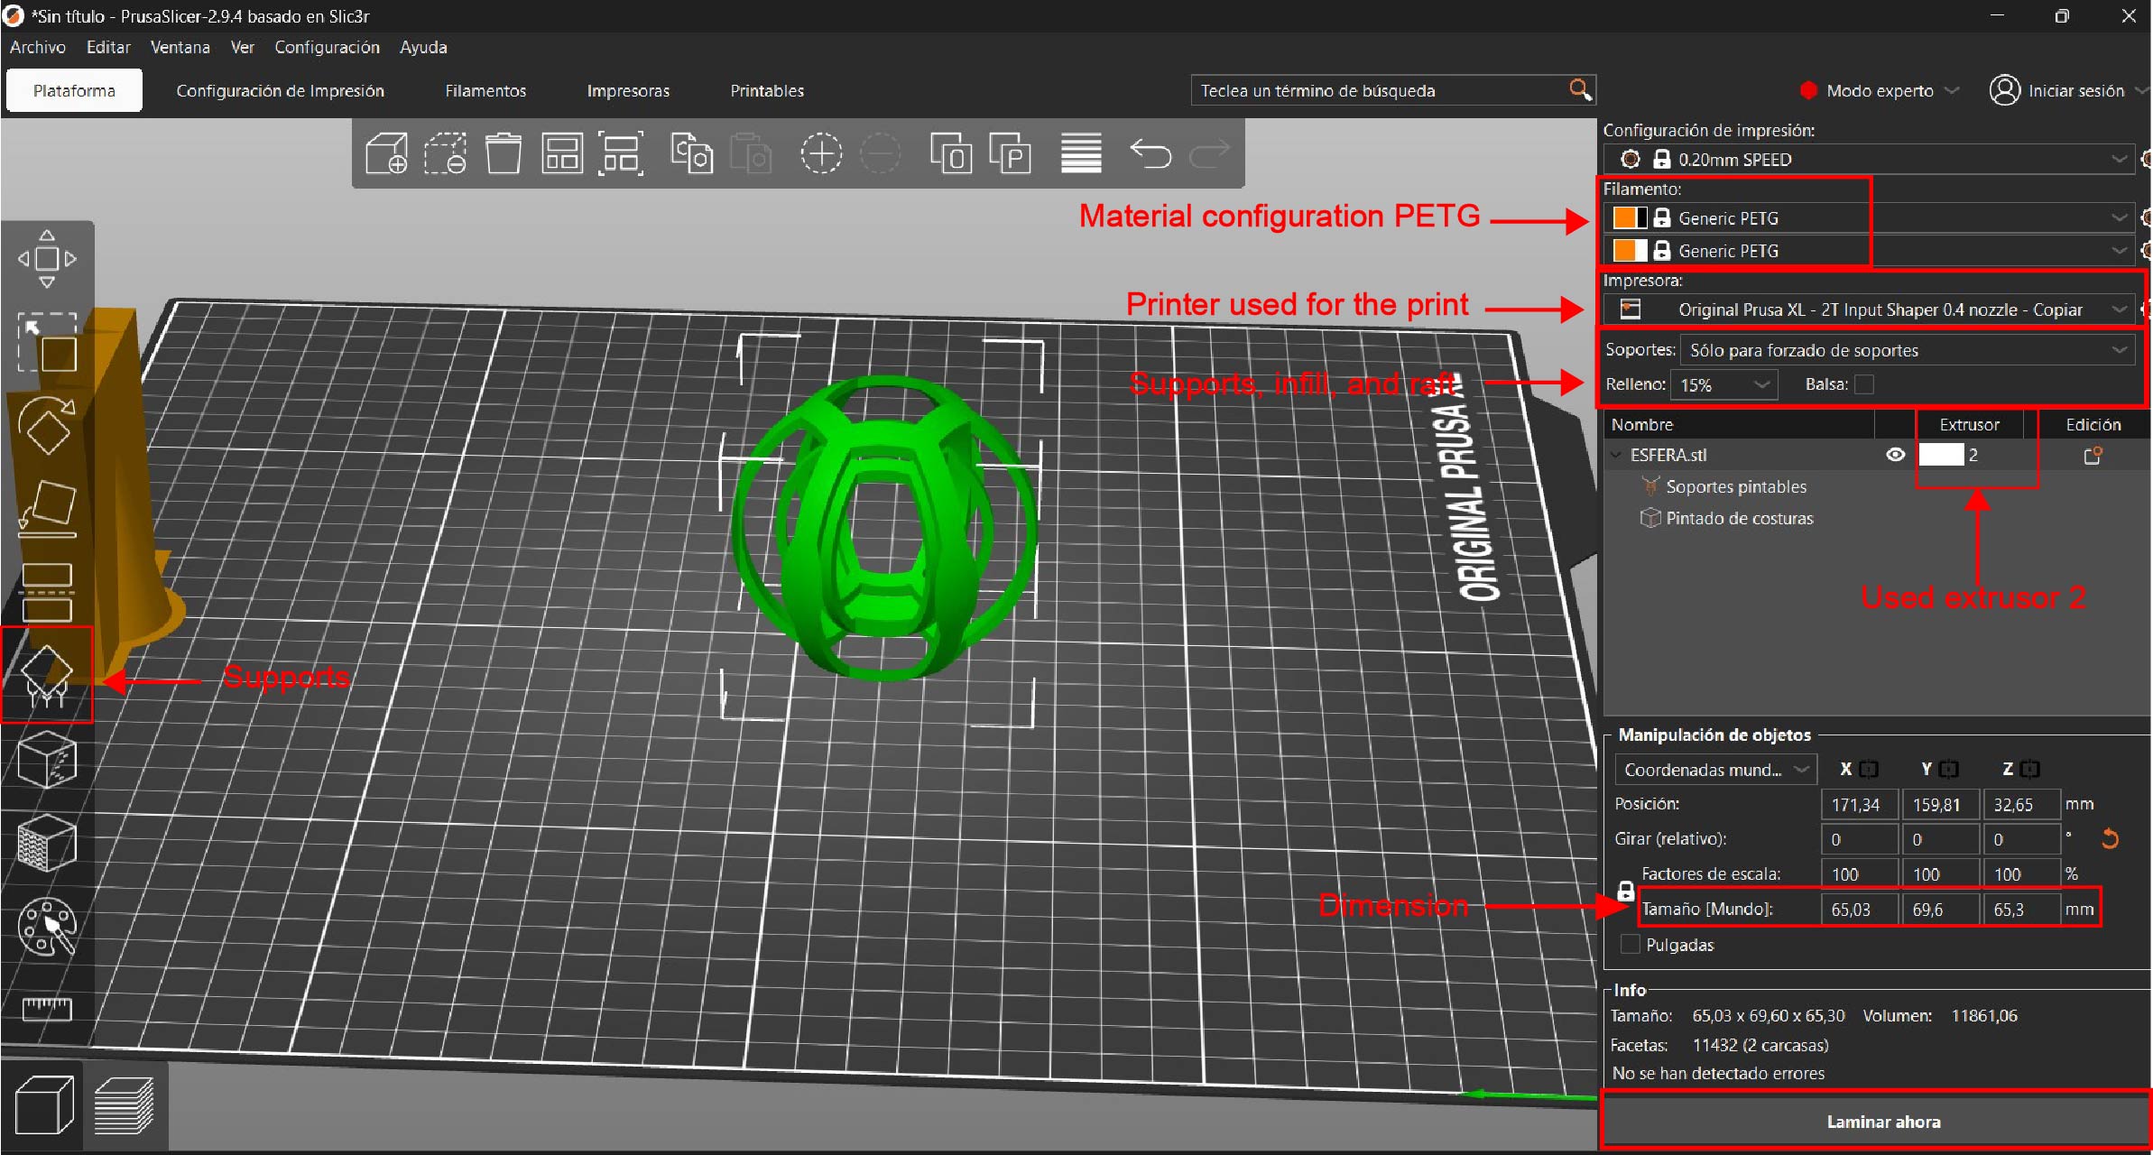Click the first Generic PETG orange color swatch
The image size is (2153, 1155).
pos(1624,218)
